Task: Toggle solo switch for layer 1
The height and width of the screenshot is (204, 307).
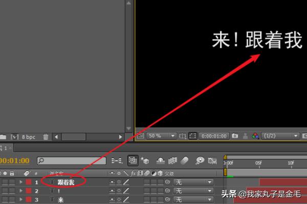Action: pos(5,182)
